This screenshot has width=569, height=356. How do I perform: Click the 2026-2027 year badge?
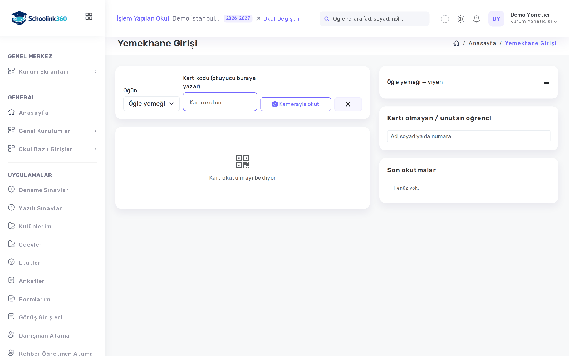pyautogui.click(x=238, y=18)
